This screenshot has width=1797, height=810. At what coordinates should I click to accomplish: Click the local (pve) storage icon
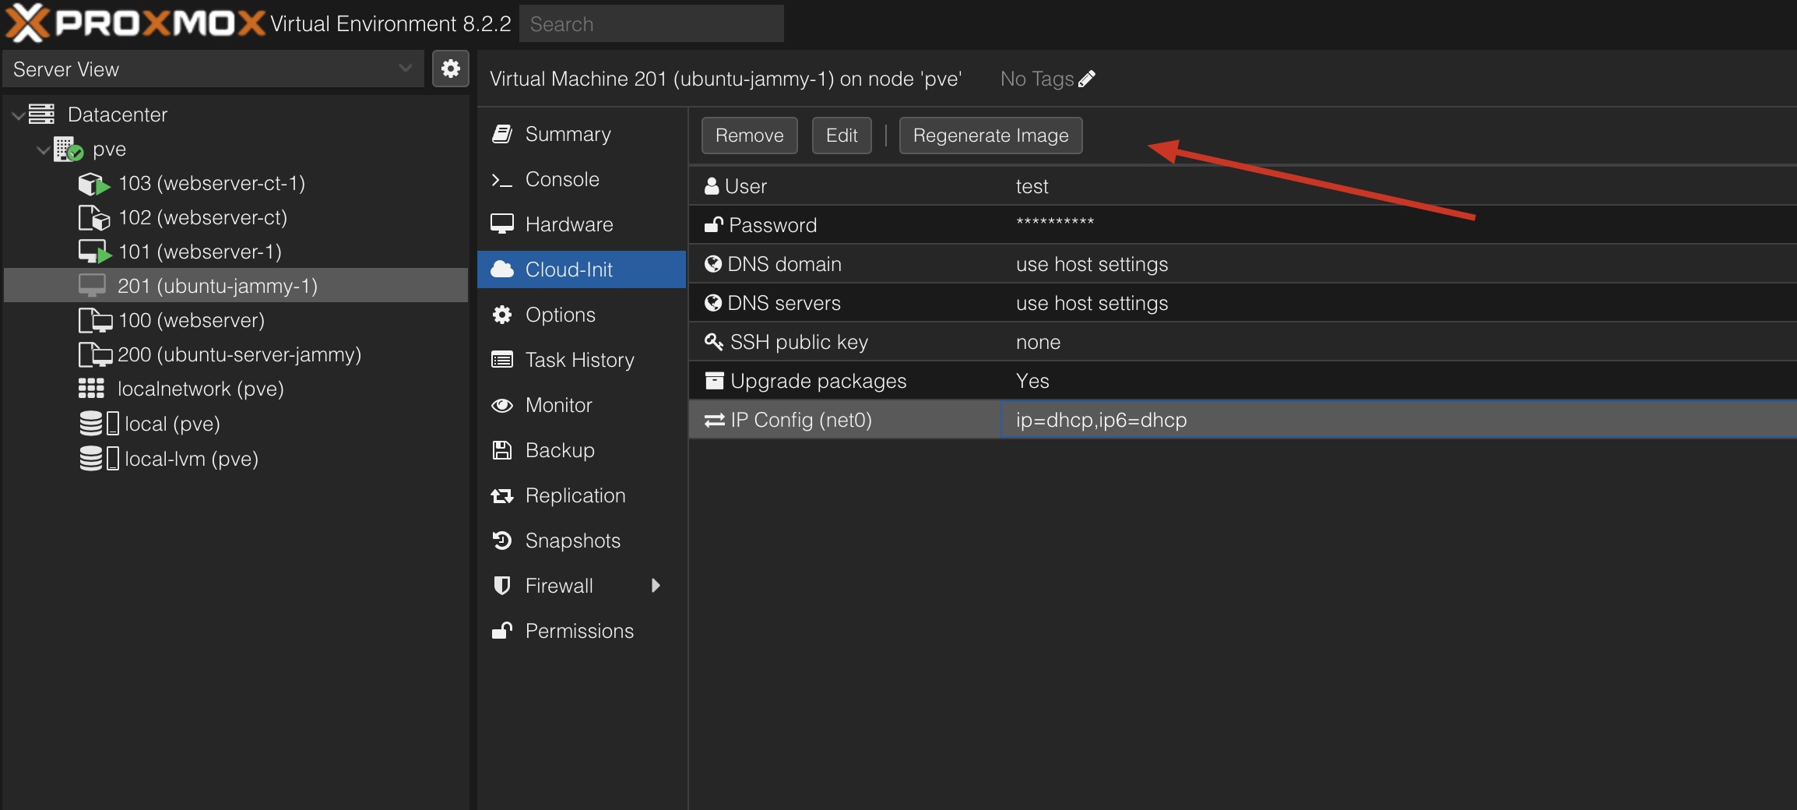coord(99,424)
